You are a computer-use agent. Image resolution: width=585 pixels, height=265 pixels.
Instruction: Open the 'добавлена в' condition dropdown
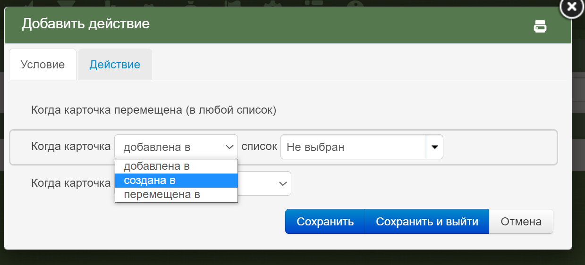pyautogui.click(x=176, y=147)
